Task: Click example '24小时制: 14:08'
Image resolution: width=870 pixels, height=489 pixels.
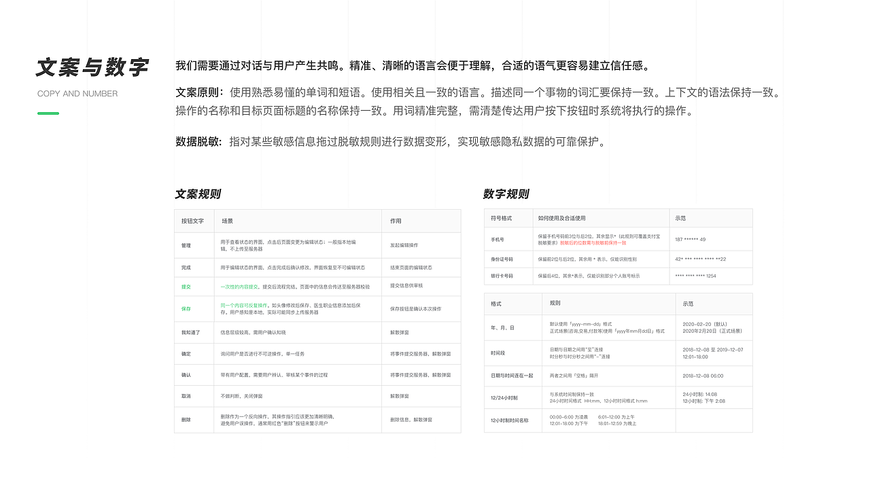Action: point(700,394)
